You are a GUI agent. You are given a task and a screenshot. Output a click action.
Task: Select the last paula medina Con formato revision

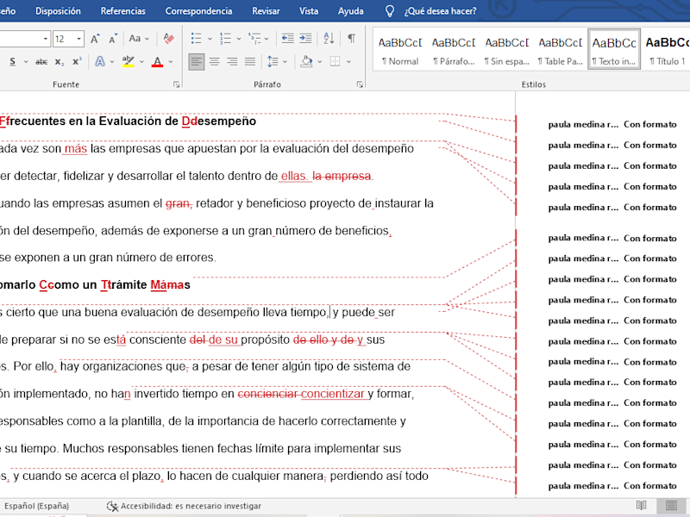[x=612, y=486]
